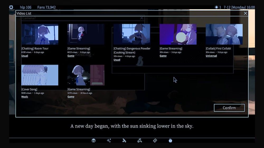
Task: Click the '[Collab] First Collab!' title
Action: (x=218, y=48)
